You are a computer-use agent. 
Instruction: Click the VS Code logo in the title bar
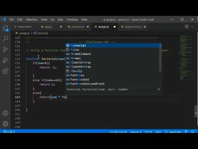pos(4,19)
